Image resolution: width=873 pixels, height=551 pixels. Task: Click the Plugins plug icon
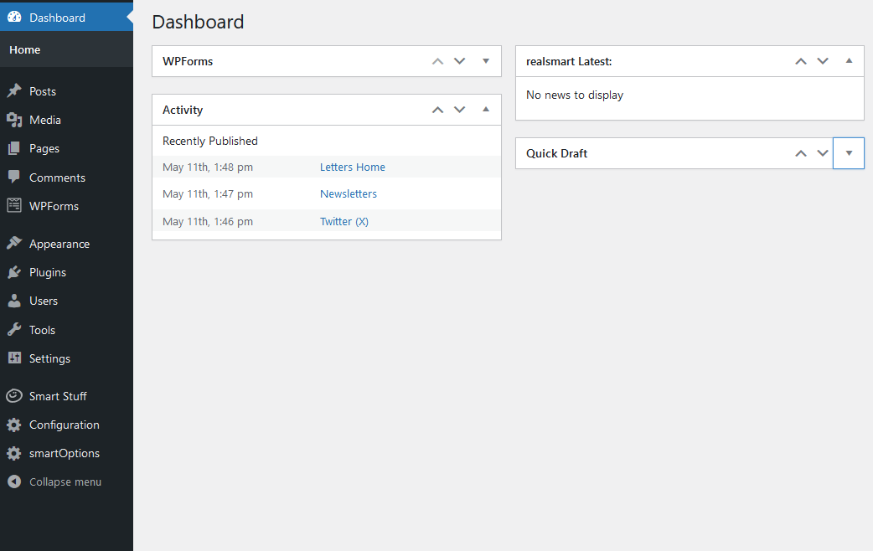(14, 272)
